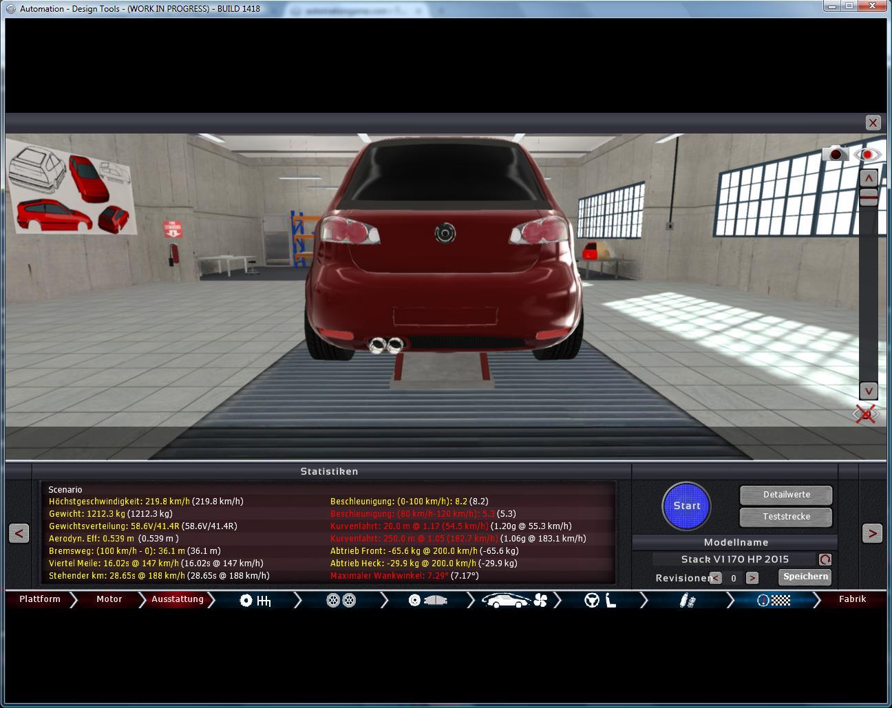Toggle the red eye view mode
This screenshot has width=892, height=708.
click(x=867, y=154)
